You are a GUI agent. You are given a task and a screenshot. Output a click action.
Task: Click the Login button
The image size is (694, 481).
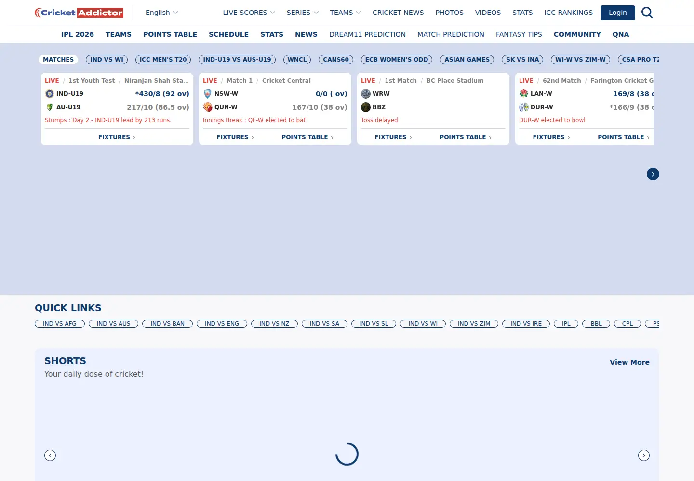617,13
